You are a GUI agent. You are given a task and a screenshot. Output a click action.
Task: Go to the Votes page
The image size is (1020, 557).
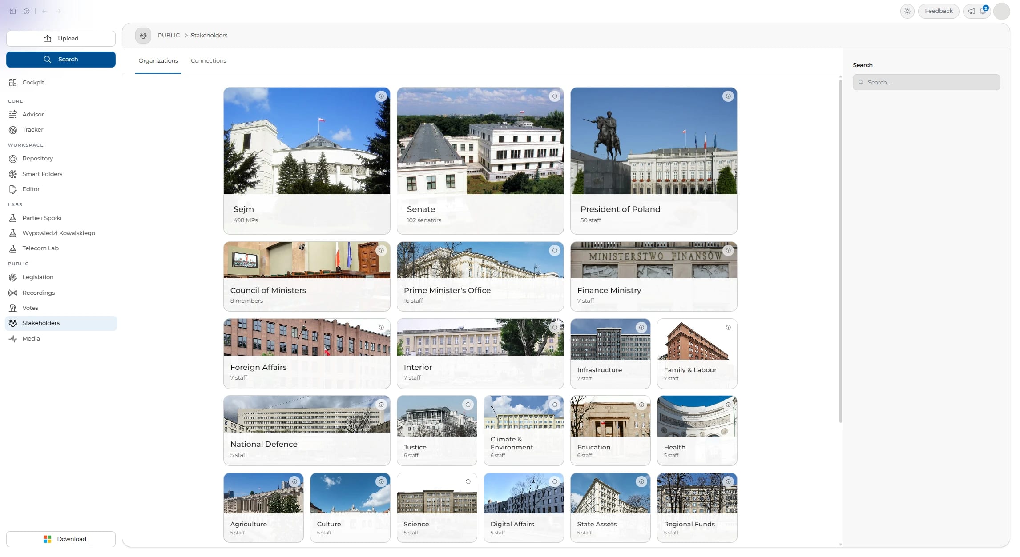coord(61,308)
